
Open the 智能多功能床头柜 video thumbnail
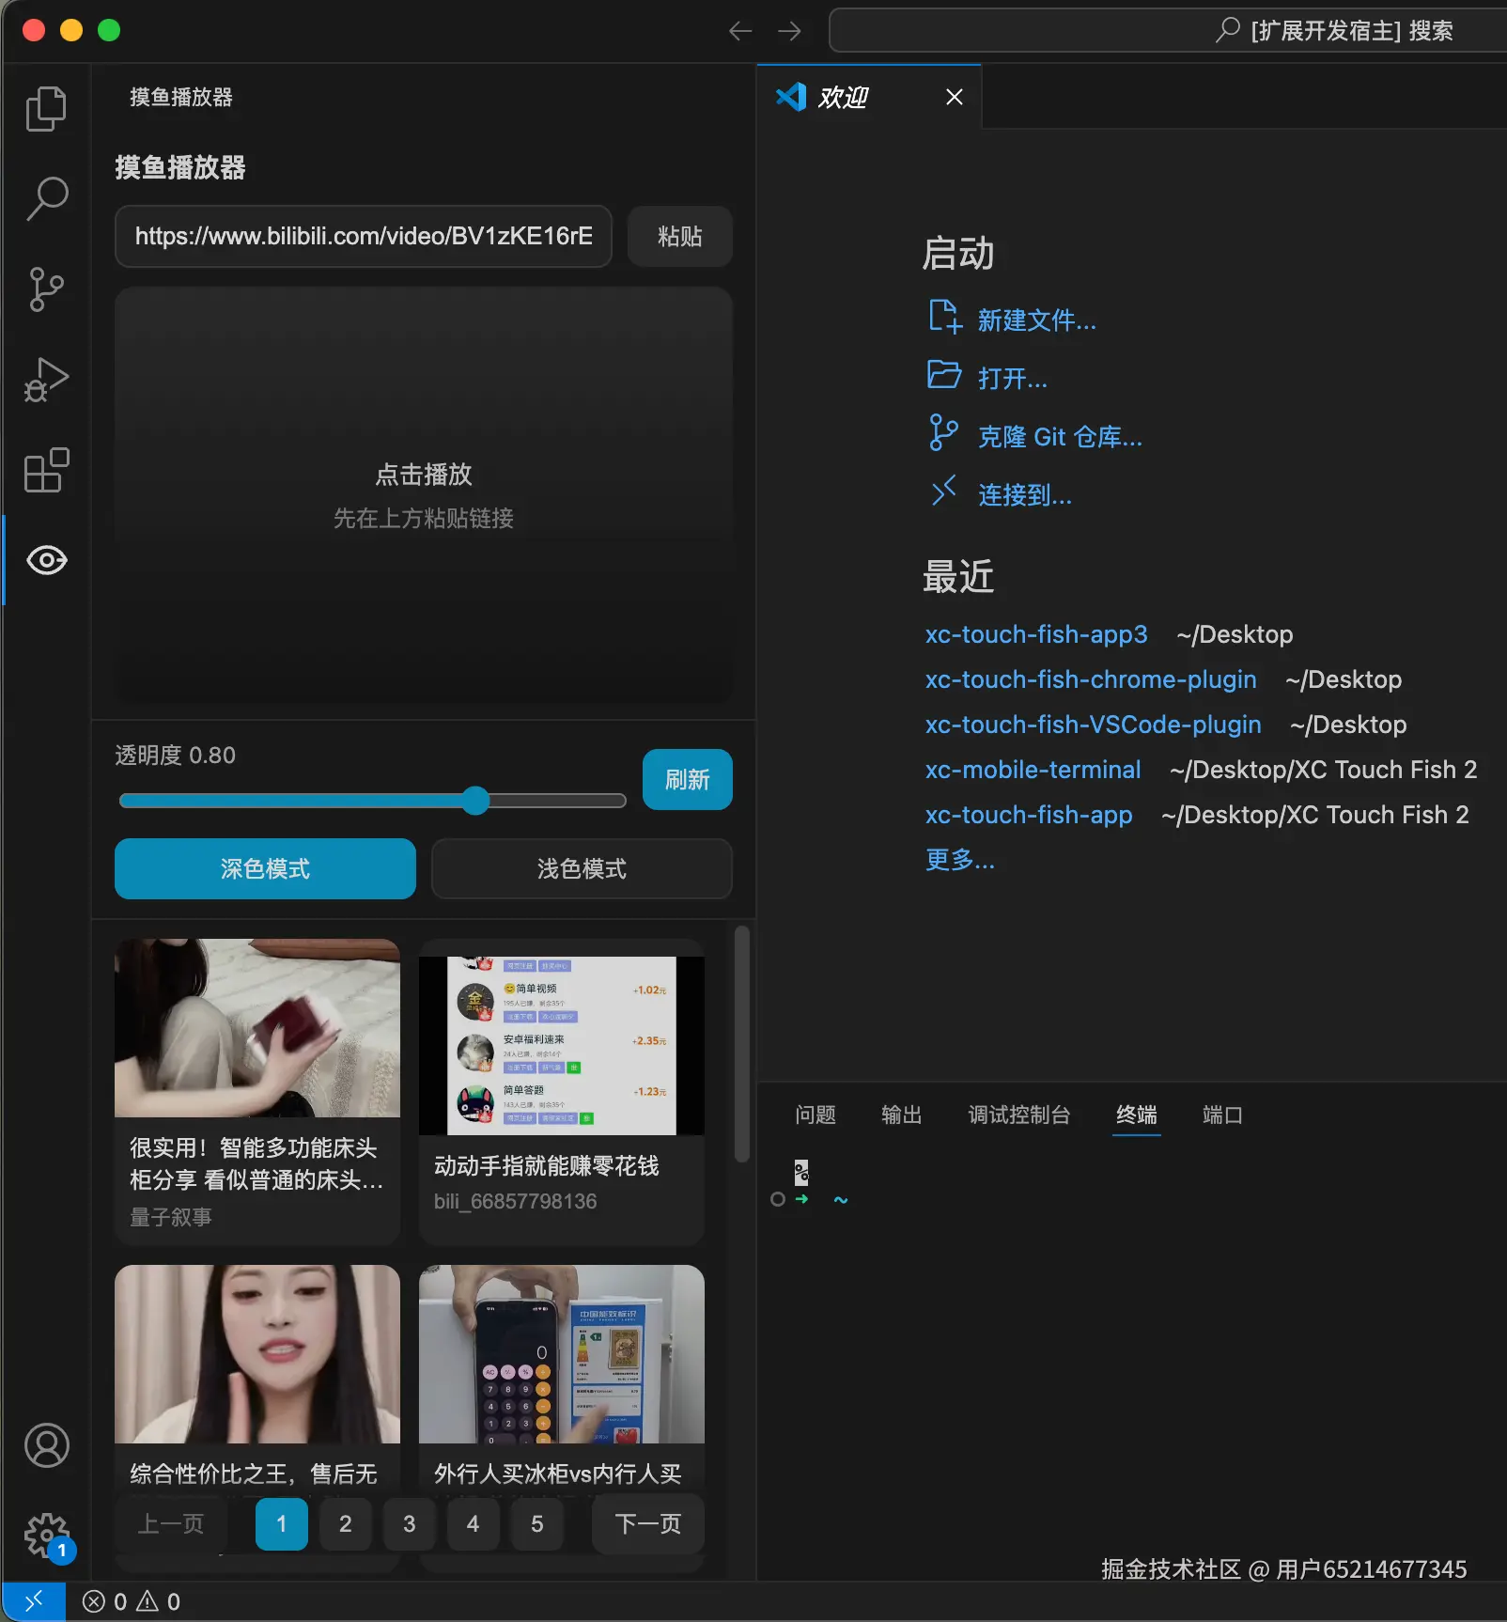click(257, 1028)
